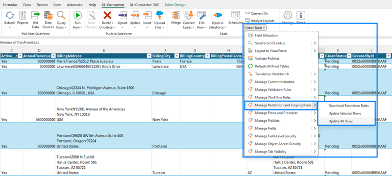Select the 5600000000 annual revenue cell
392x176 pixels.
point(39,109)
